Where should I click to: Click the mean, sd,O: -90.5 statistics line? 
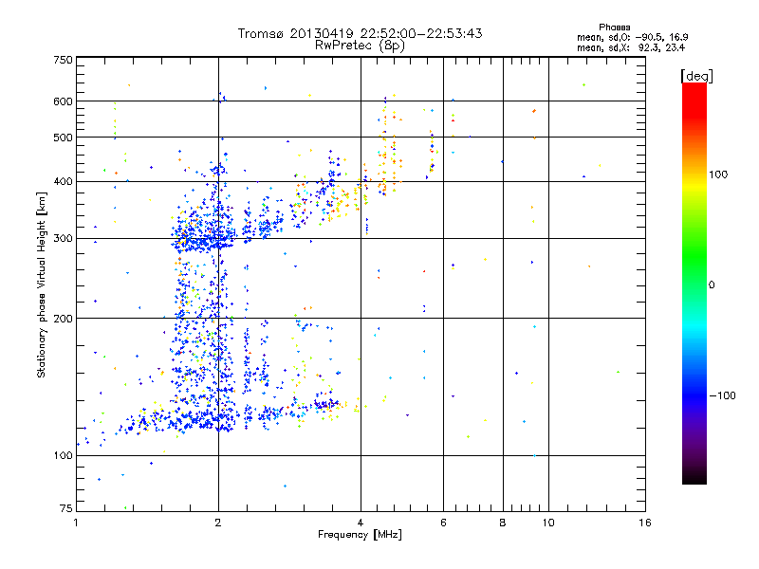tap(632, 37)
